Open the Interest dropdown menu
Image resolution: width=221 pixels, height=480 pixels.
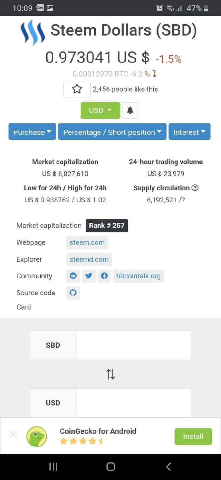189,132
